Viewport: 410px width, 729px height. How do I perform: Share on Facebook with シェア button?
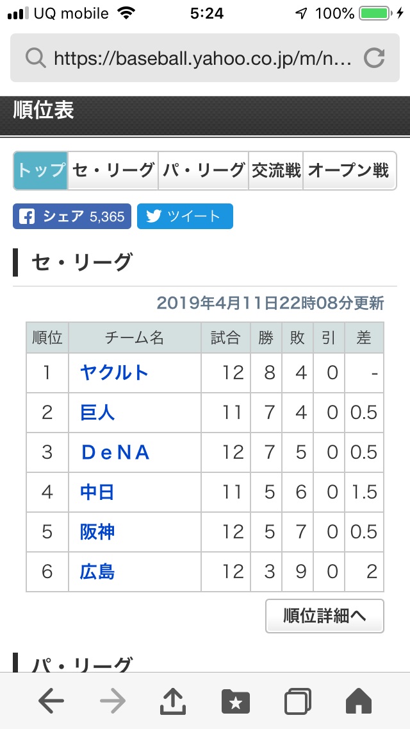pyautogui.click(x=72, y=216)
